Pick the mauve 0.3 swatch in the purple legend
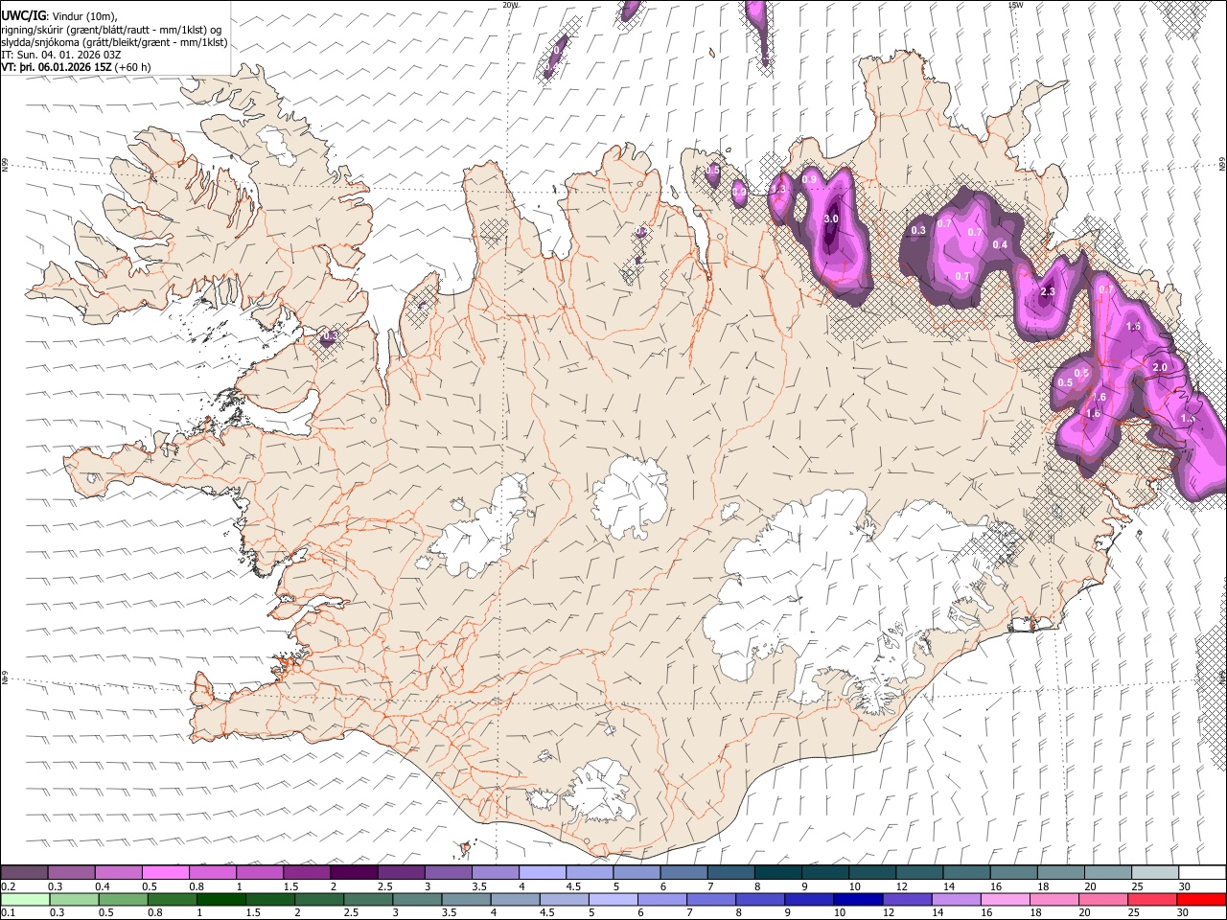Screen dimensions: 1227x920 pyautogui.click(x=71, y=873)
